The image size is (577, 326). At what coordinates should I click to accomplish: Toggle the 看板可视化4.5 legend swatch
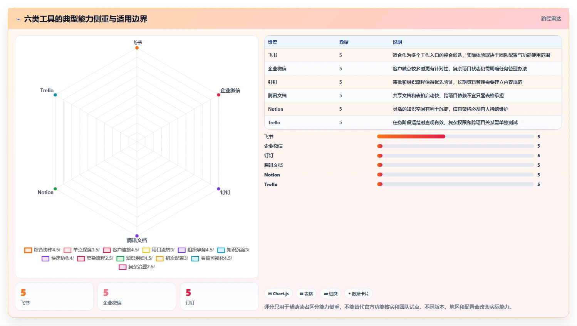[195, 259]
